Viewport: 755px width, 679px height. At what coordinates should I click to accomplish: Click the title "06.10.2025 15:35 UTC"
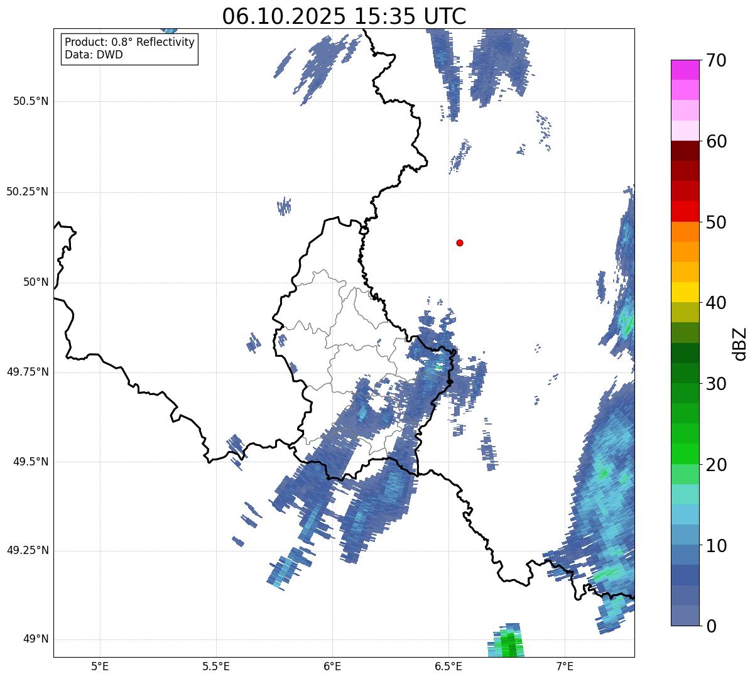pyautogui.click(x=344, y=16)
